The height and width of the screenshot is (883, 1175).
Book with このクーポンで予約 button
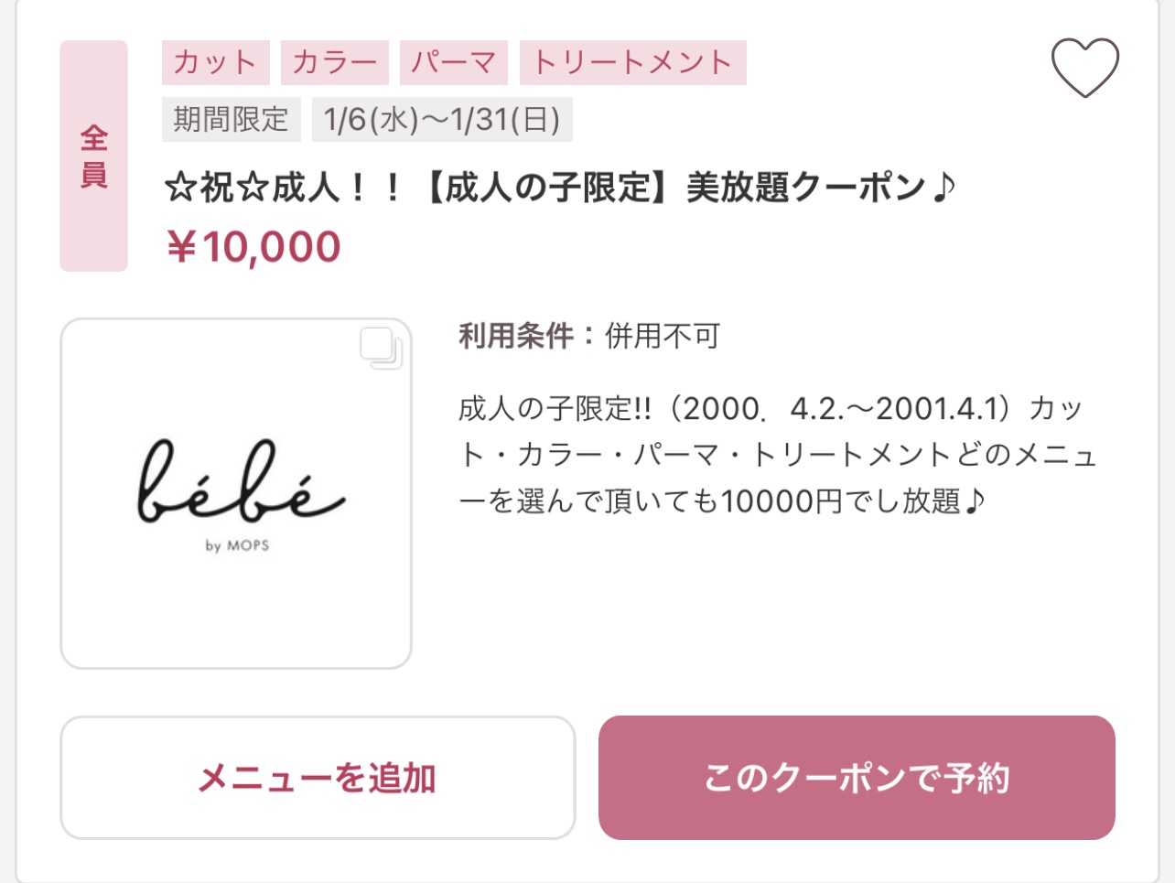[x=857, y=778]
